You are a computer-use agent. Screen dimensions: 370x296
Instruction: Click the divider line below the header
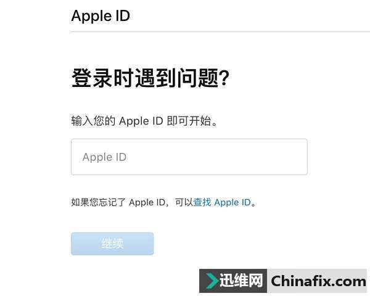pos(220,31)
